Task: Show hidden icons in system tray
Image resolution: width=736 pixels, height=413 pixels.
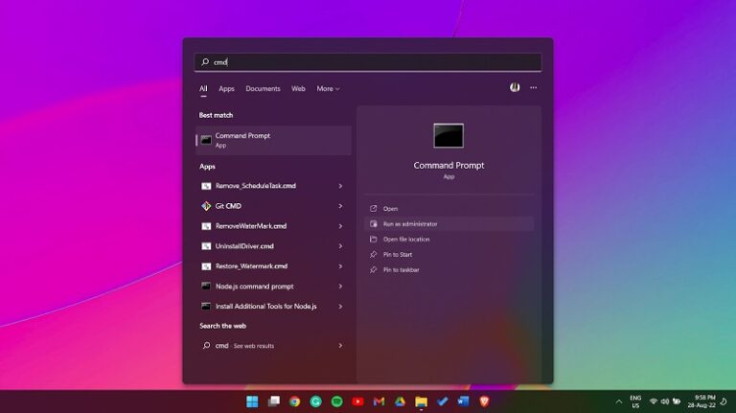Action: (x=618, y=402)
